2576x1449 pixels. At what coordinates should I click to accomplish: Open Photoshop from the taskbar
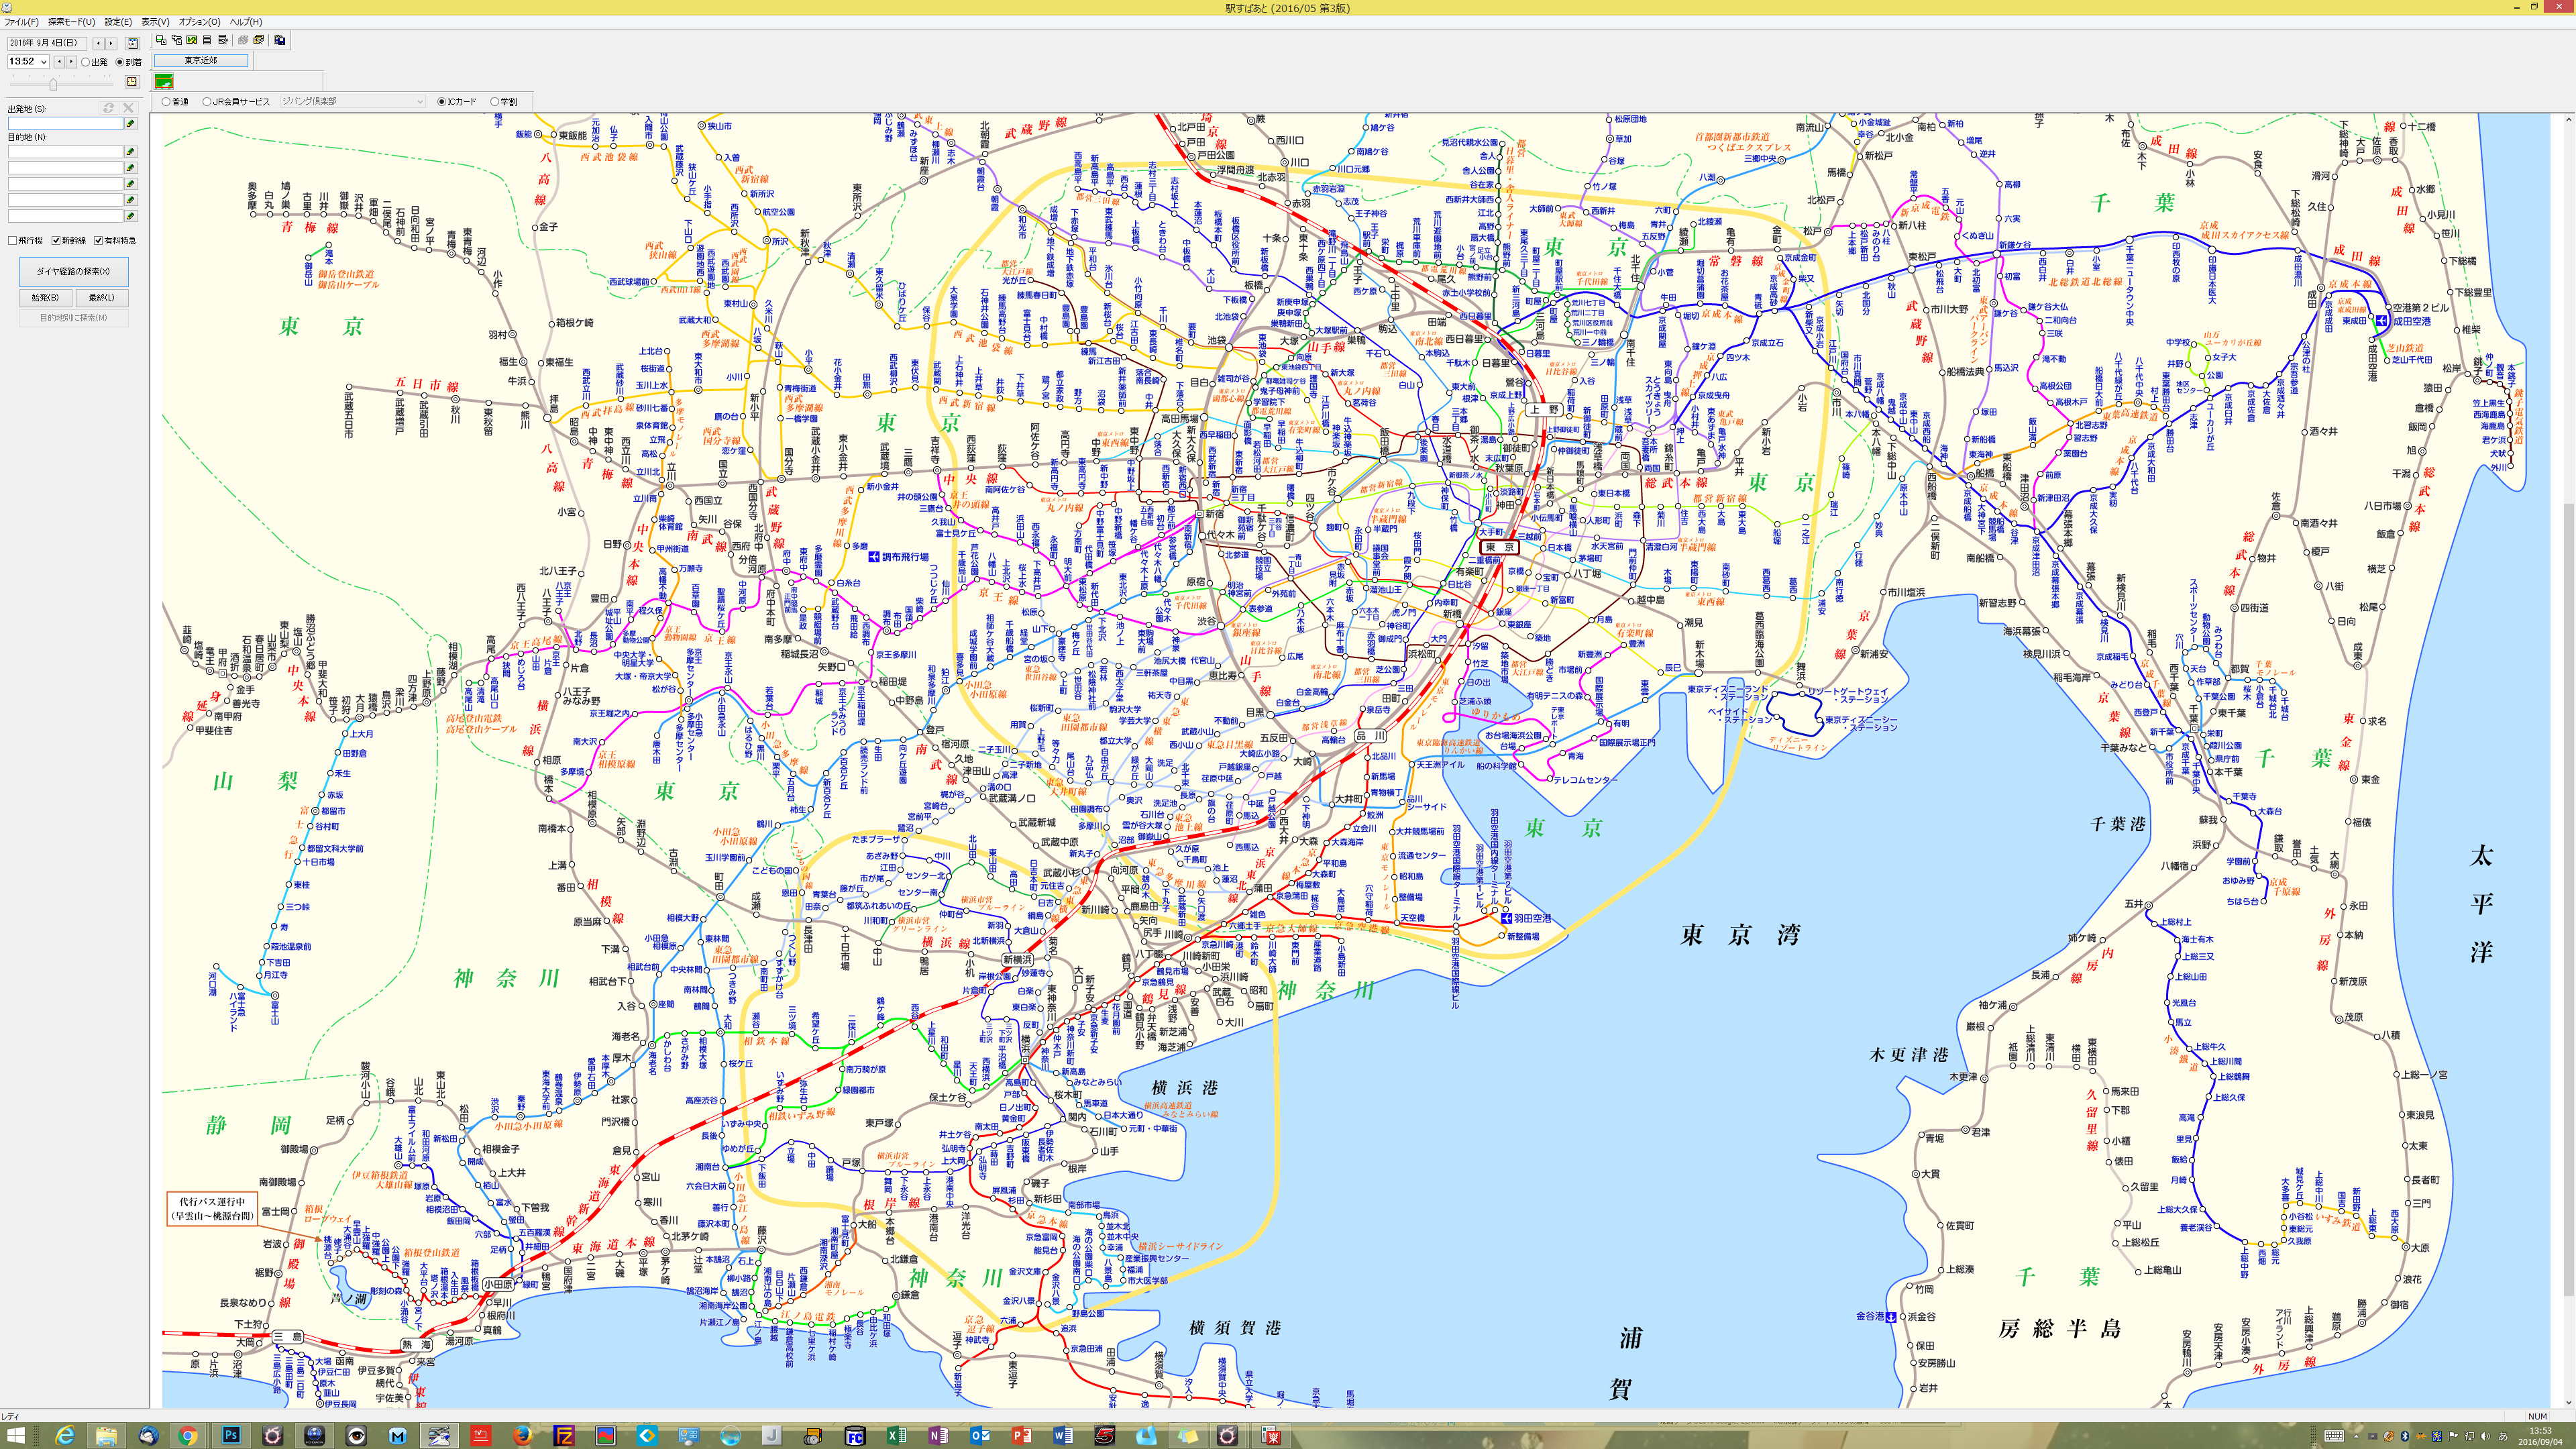pyautogui.click(x=231, y=1435)
